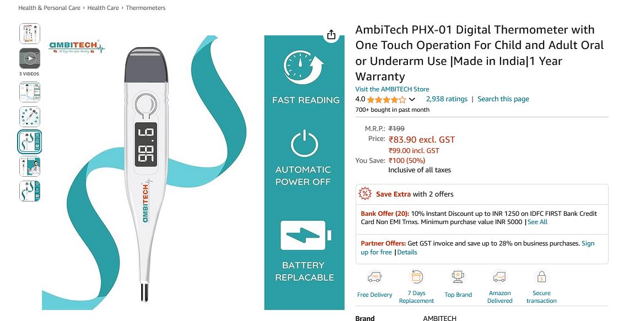Visit the AMBITECH Store link
This screenshot has height=321, width=618.
click(392, 89)
